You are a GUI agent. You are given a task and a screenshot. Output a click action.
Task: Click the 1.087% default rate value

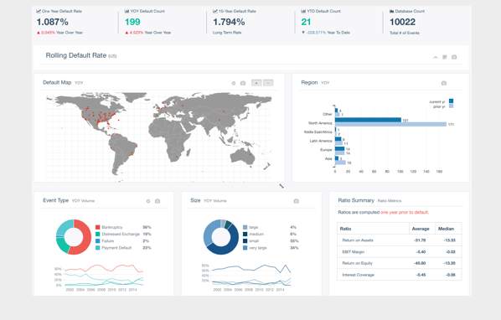[x=53, y=22]
